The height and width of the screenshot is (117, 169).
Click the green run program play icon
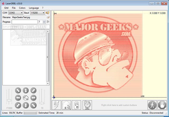48,22
